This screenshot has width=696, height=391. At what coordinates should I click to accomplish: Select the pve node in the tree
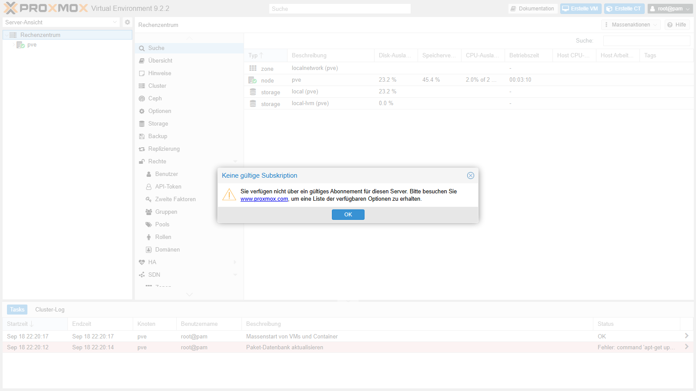tap(32, 45)
